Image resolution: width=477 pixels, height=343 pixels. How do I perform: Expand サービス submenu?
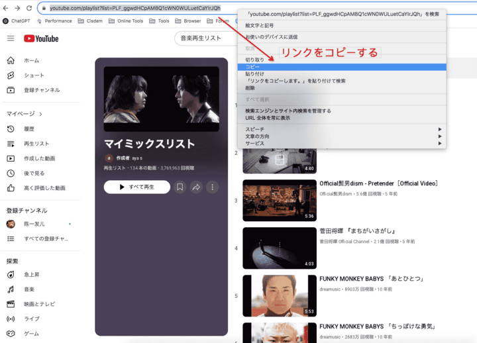pos(342,143)
